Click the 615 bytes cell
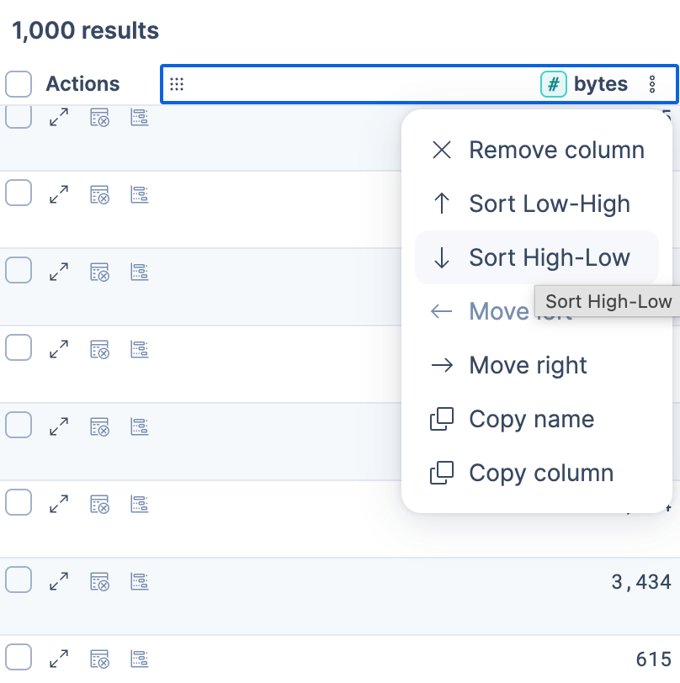Image resolution: width=680 pixels, height=683 pixels. [653, 659]
